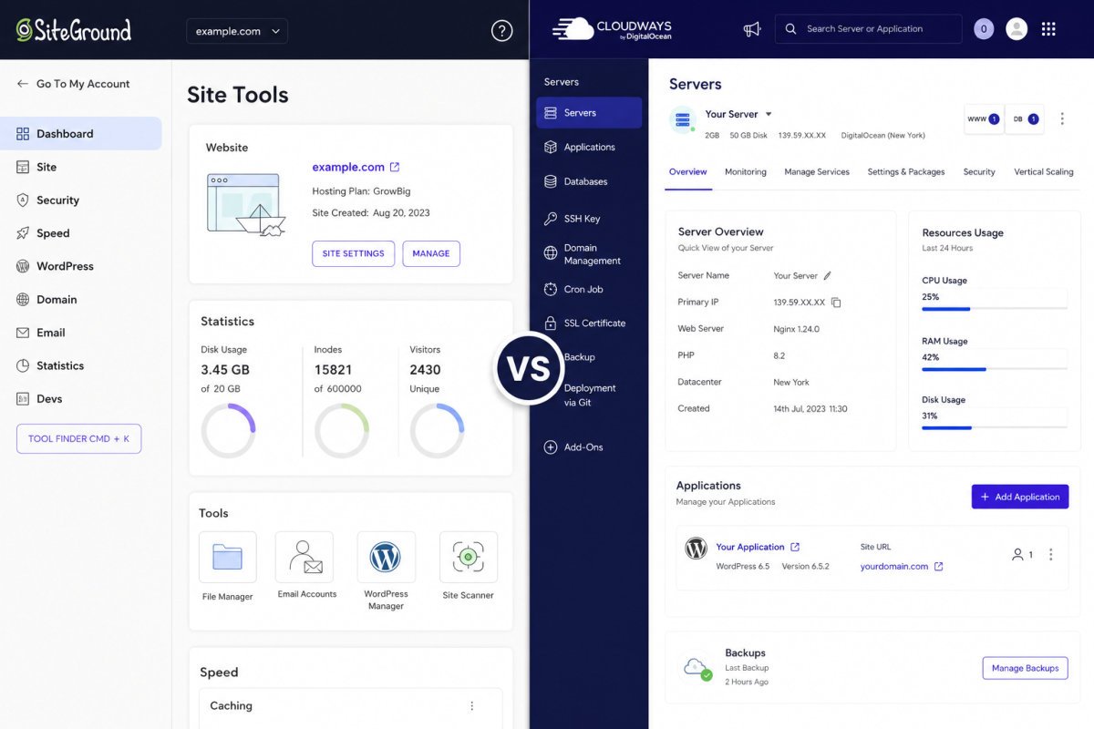The width and height of the screenshot is (1094, 729).
Task: Select Servers in Cloudways sidebar
Action: [x=589, y=113]
